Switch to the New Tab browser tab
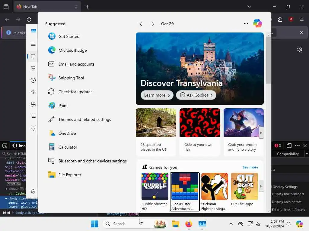 click(47, 7)
